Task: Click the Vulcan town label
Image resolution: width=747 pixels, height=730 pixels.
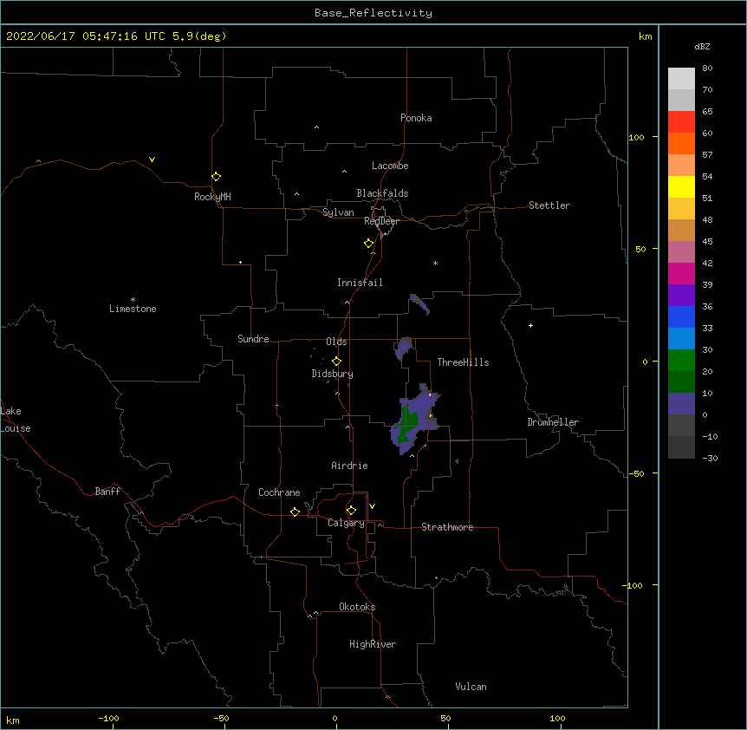Action: (471, 687)
